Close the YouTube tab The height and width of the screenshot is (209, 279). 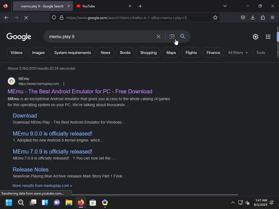(x=130, y=6)
